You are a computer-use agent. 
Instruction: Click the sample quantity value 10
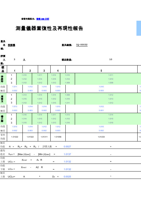pos(111,60)
